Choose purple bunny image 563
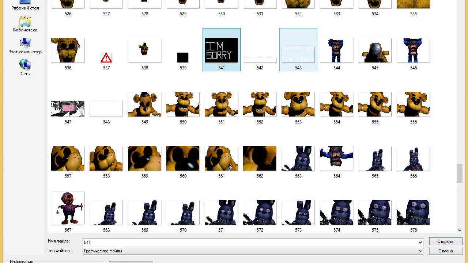Image resolution: width=468 pixels, height=263 pixels. 298,158
